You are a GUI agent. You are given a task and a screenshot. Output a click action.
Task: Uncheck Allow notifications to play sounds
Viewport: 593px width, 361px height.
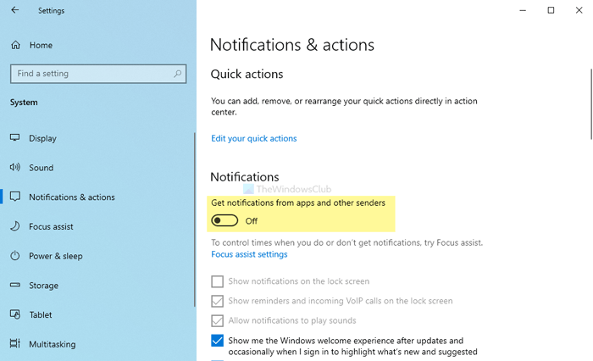[x=218, y=320]
